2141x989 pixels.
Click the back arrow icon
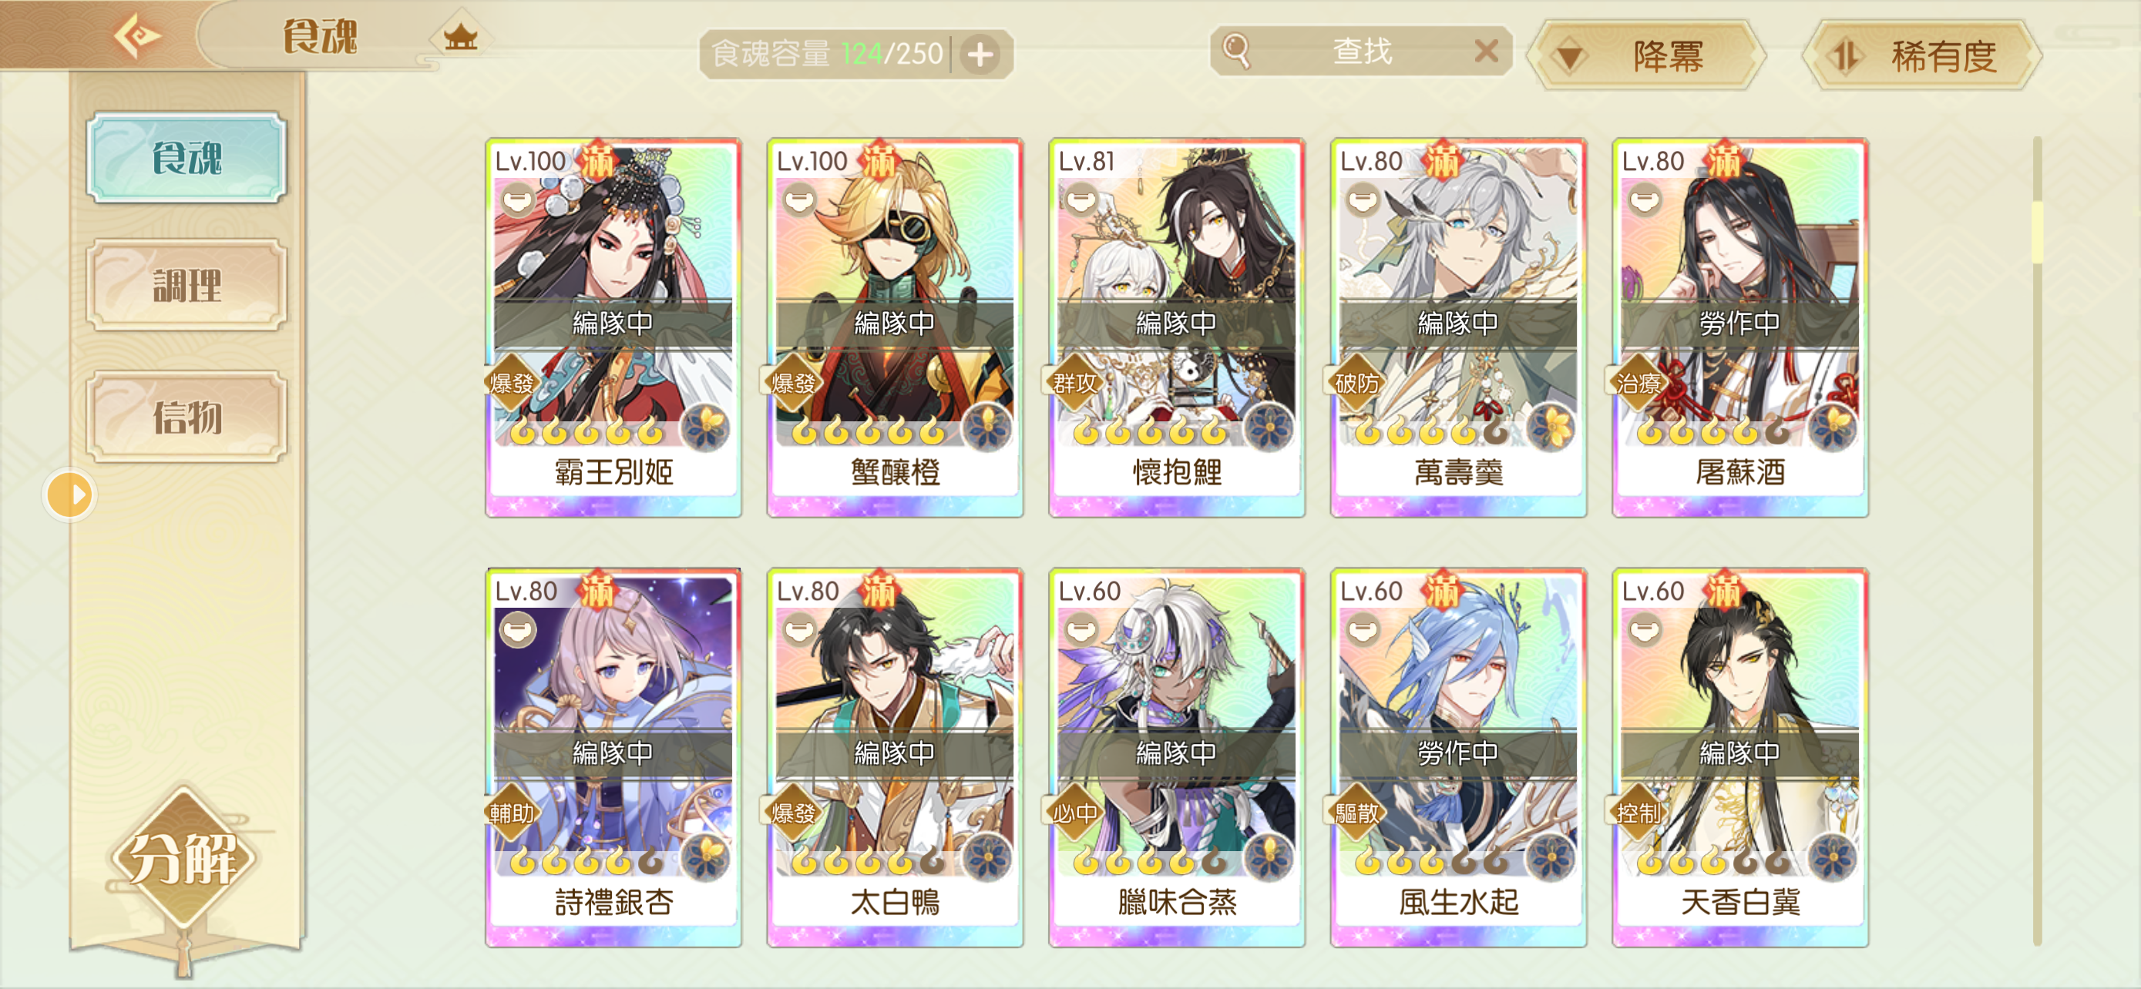(x=137, y=36)
